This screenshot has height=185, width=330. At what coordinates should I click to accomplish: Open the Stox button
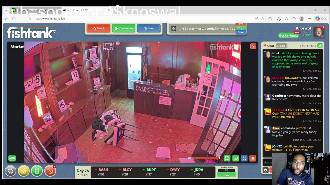(x=226, y=175)
